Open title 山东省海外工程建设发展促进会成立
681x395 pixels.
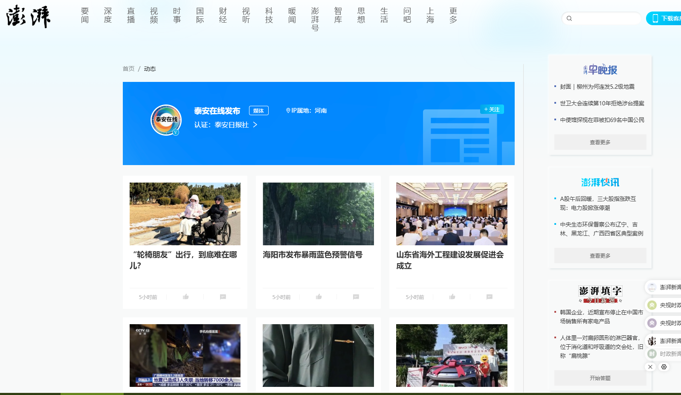(x=450, y=260)
